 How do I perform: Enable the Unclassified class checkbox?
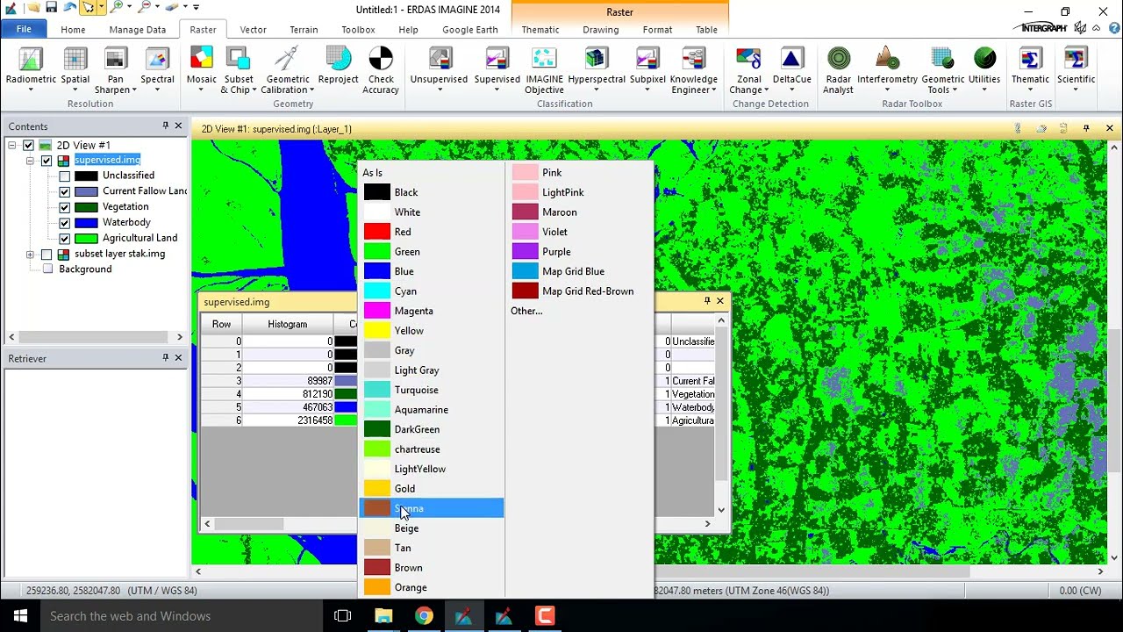64,176
